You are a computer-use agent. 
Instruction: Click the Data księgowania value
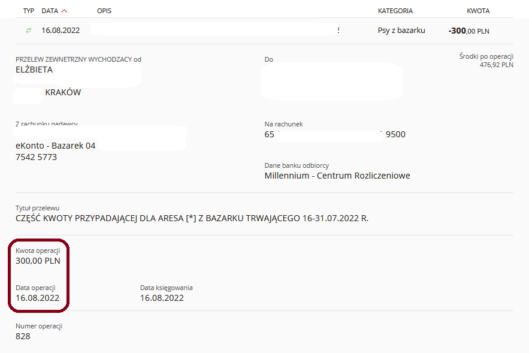[x=162, y=298]
